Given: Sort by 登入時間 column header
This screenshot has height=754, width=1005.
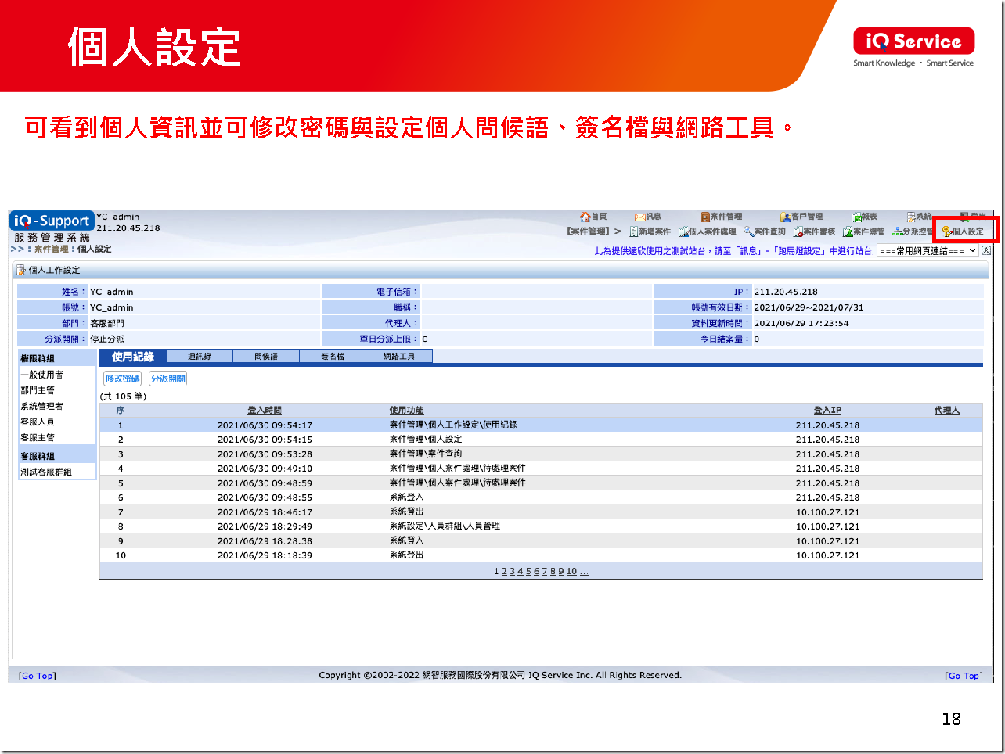Looking at the screenshot, I should (x=265, y=411).
